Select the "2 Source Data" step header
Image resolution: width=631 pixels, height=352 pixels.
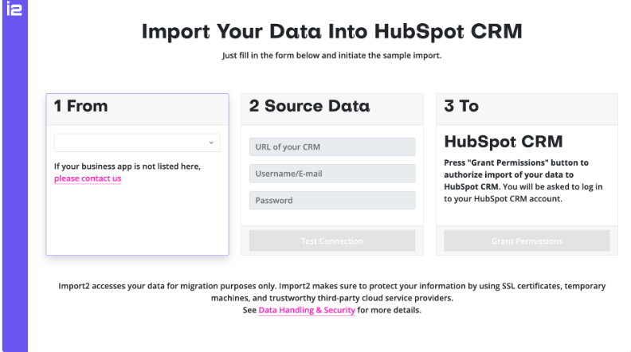[309, 106]
